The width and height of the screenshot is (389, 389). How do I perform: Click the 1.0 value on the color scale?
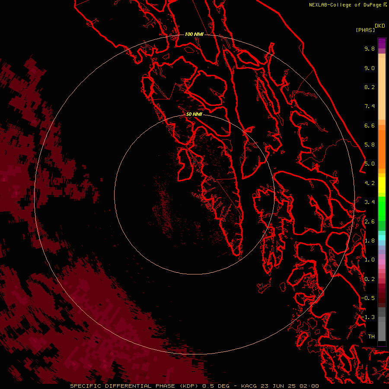(370, 260)
